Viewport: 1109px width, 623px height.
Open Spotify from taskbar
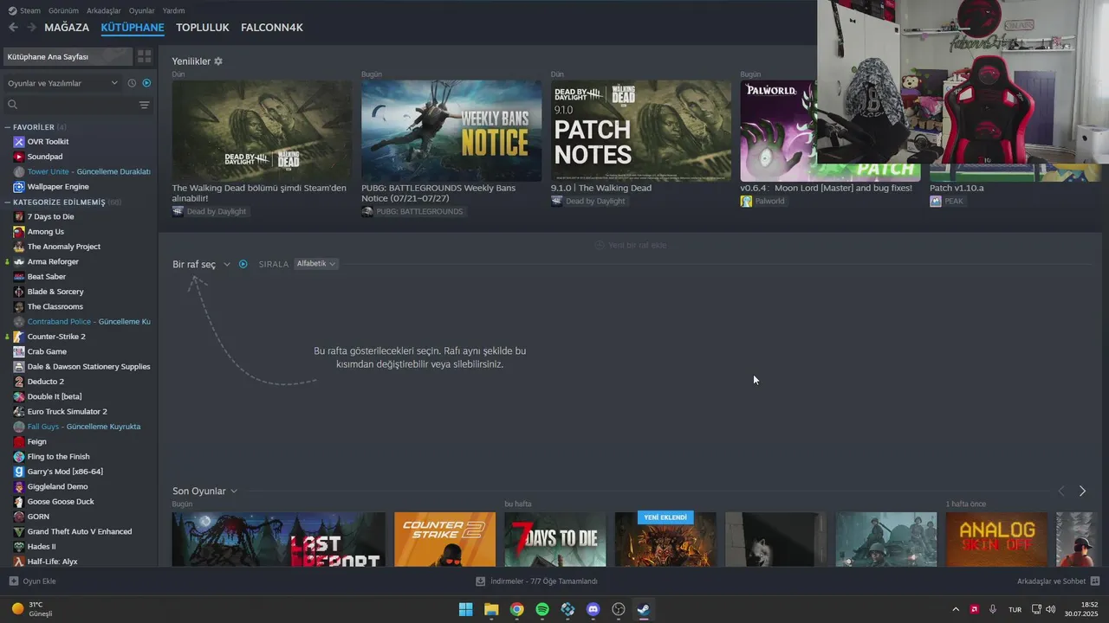pos(542,609)
